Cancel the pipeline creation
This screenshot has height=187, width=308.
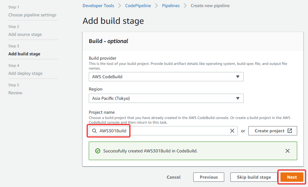[x=173, y=177]
